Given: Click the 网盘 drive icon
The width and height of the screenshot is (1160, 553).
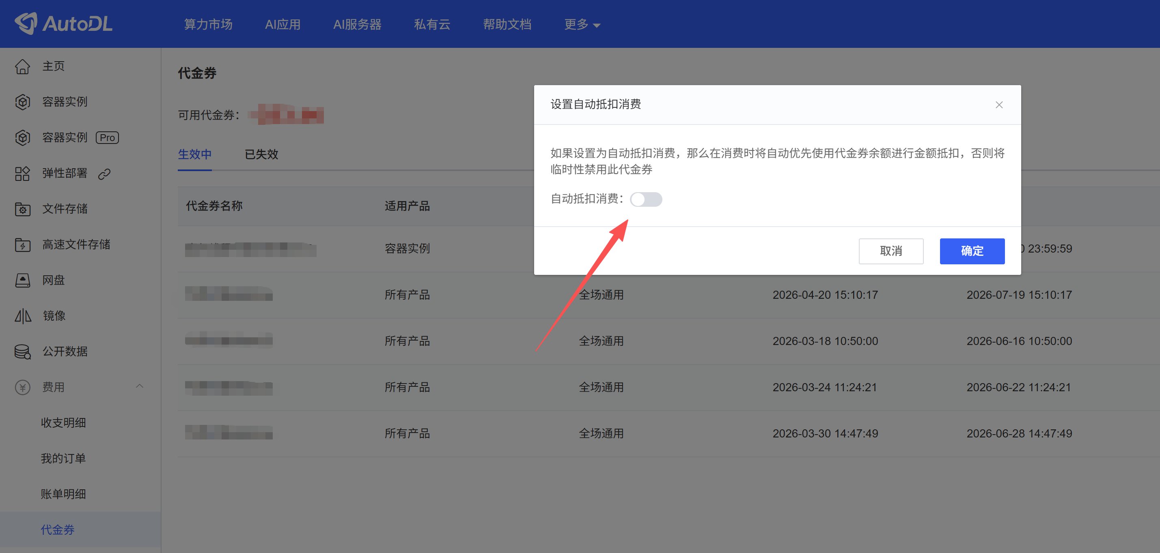Looking at the screenshot, I should pyautogui.click(x=22, y=280).
